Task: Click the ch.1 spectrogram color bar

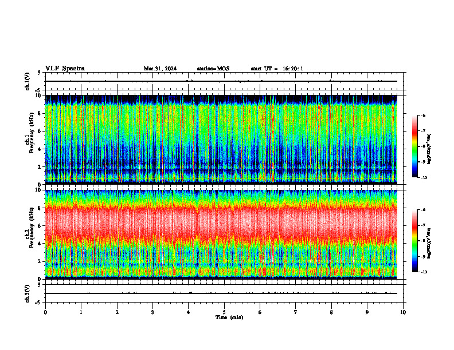Action: 414,146
